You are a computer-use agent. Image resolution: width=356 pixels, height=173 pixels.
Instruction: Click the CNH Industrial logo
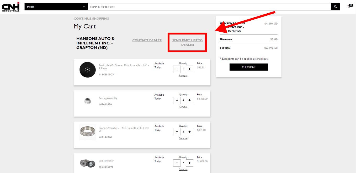11,7
